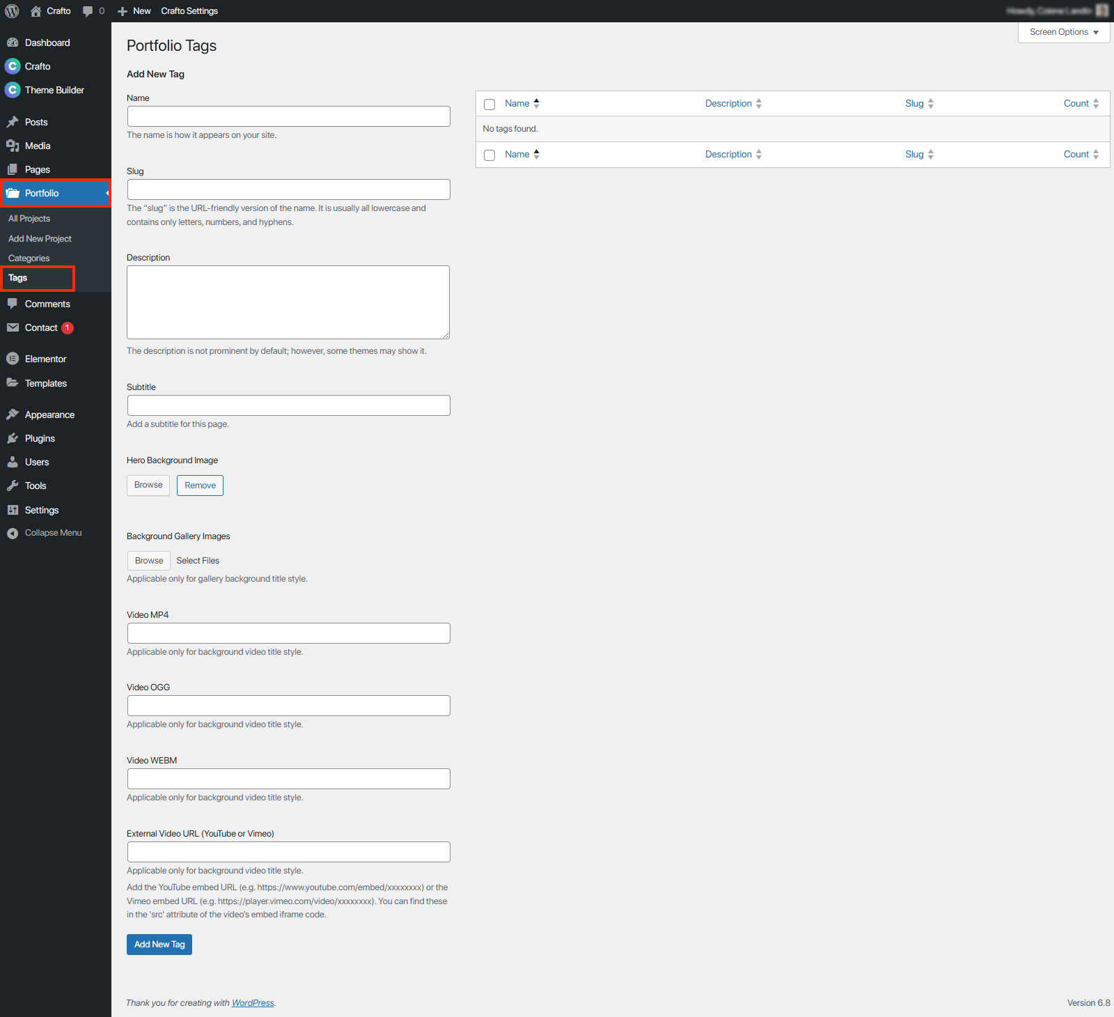
Task: Click the Portfolio folder icon
Action: point(13,193)
